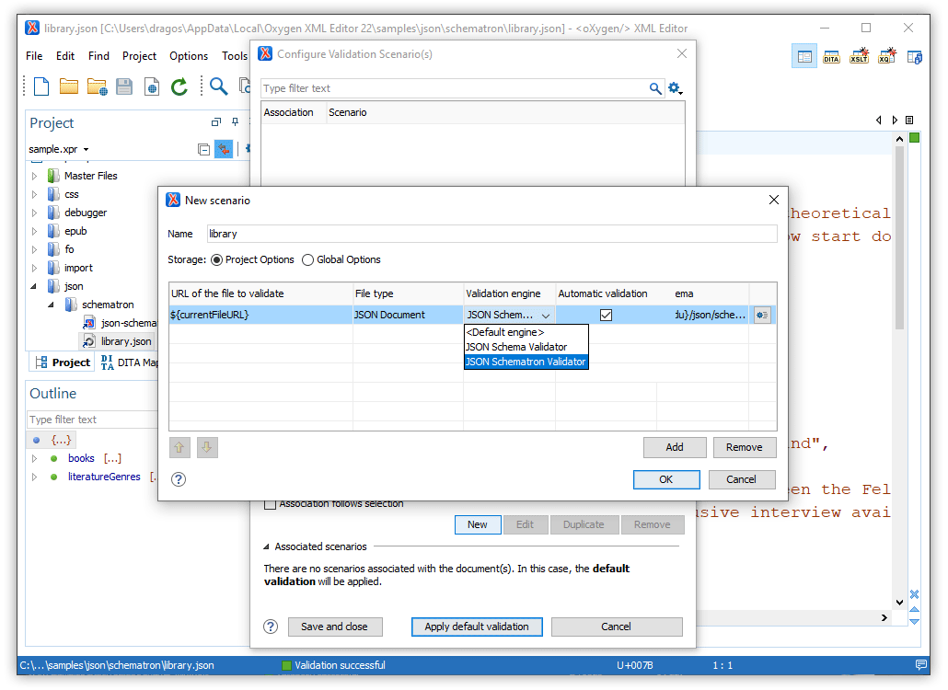Click Apply default validation
The height and width of the screenshot is (690, 948).
477,627
